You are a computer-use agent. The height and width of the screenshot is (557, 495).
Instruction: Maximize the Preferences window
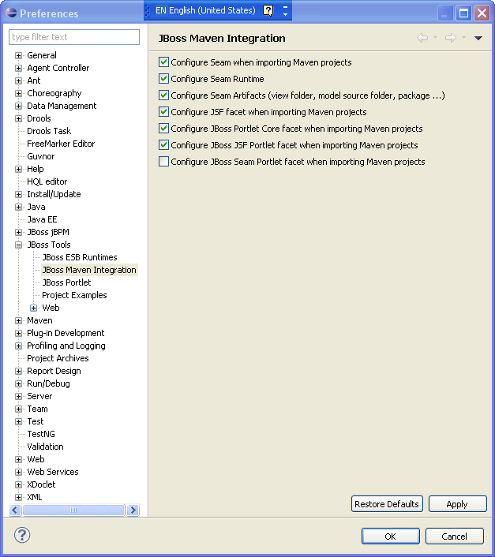(x=463, y=13)
